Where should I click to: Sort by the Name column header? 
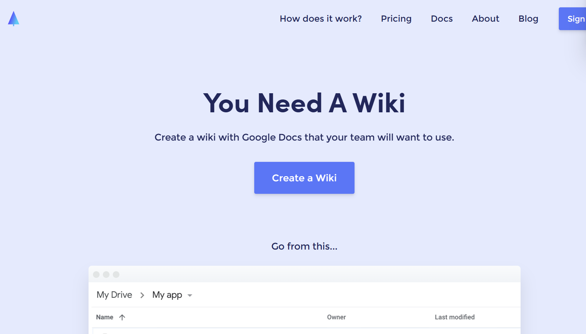105,317
